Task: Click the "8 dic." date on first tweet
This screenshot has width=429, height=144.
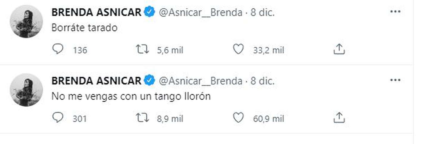Action: tap(262, 12)
